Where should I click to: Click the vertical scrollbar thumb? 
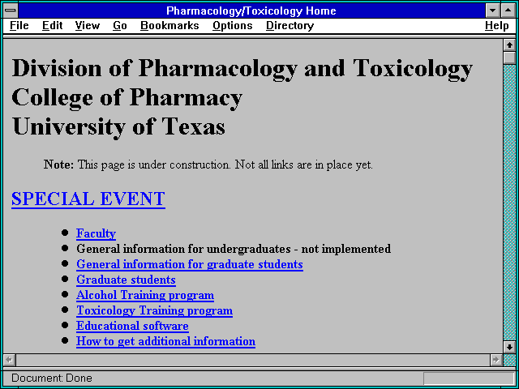pyautogui.click(x=509, y=58)
